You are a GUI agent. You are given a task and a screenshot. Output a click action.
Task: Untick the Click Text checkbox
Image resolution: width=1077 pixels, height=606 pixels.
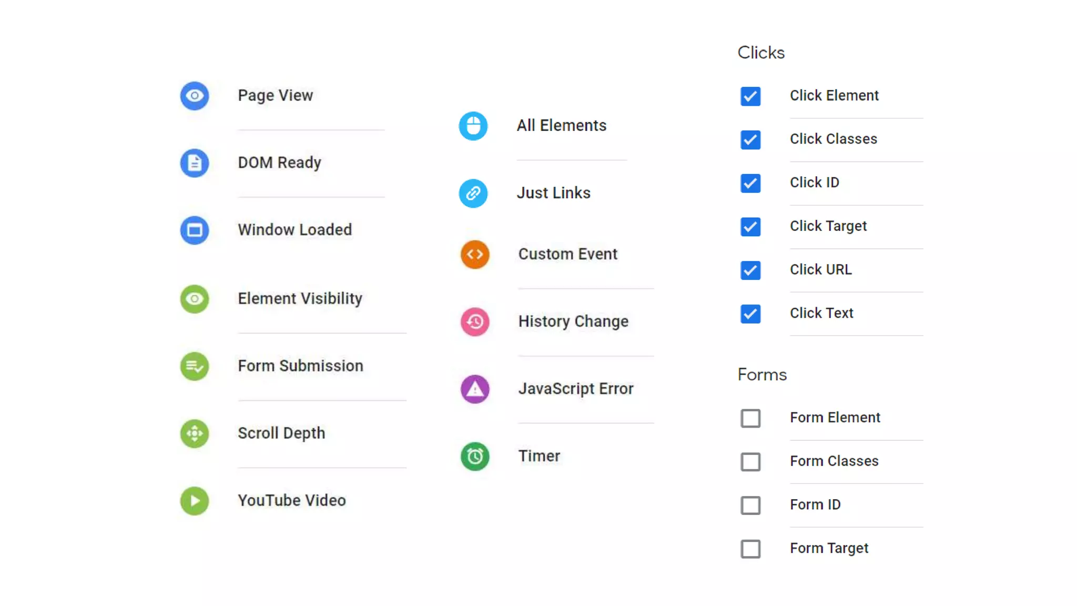point(750,314)
